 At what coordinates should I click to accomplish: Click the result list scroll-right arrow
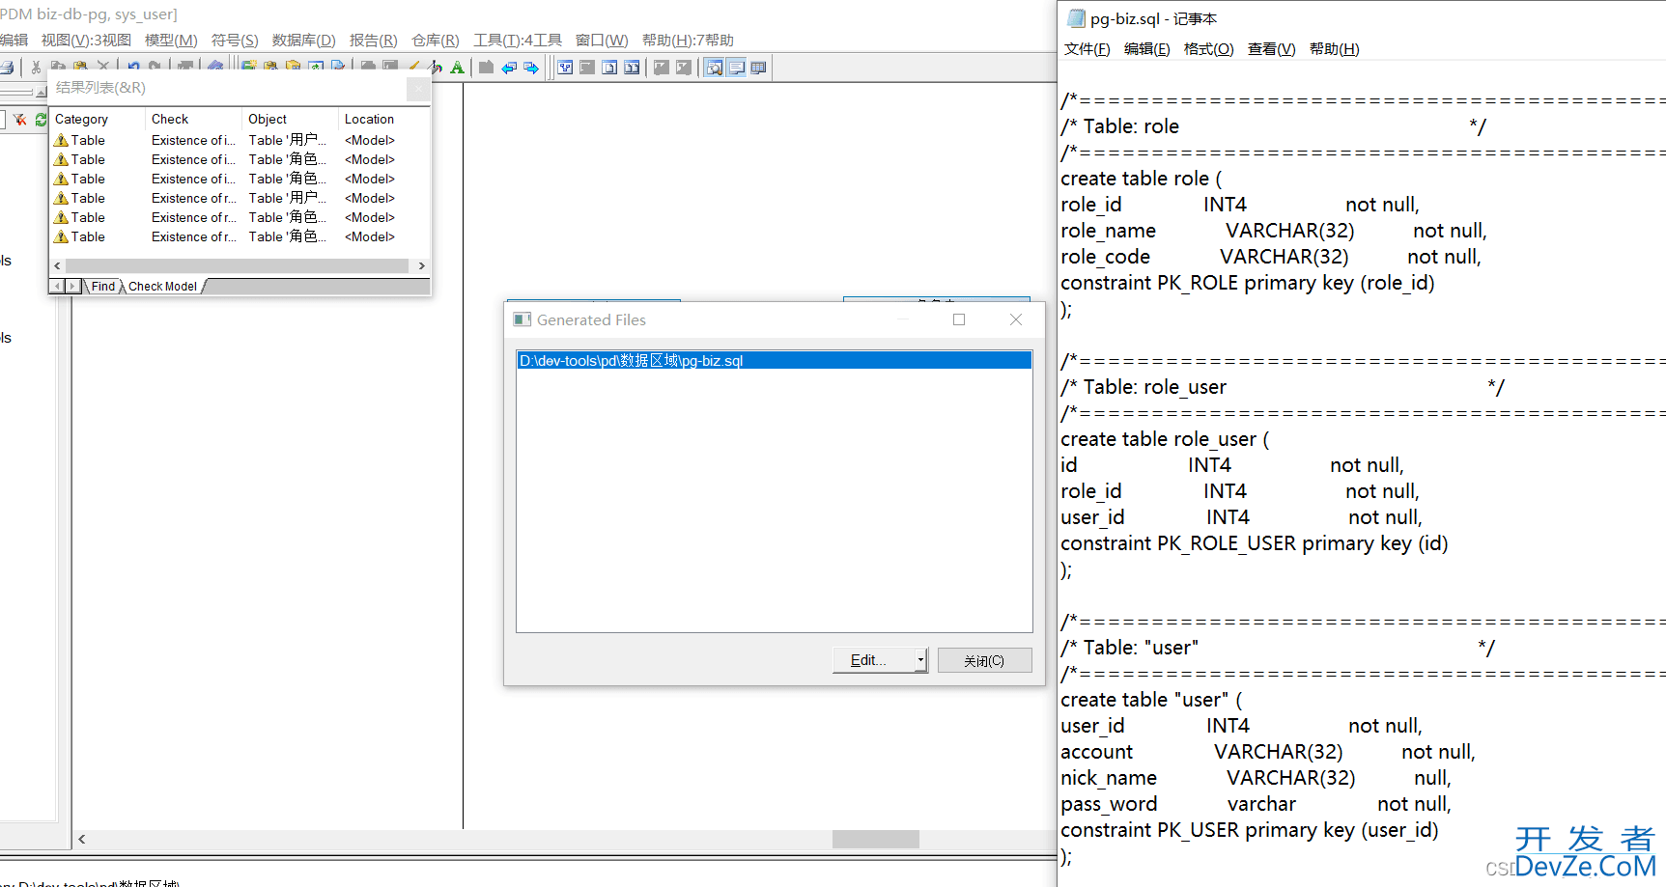(421, 265)
